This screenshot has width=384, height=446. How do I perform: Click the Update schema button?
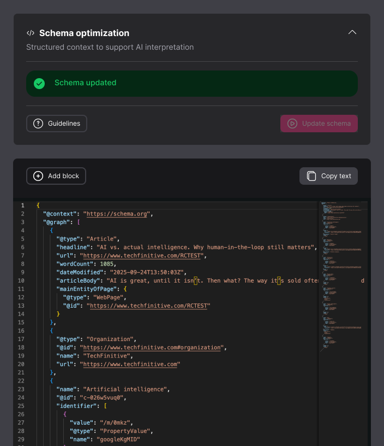(x=319, y=124)
